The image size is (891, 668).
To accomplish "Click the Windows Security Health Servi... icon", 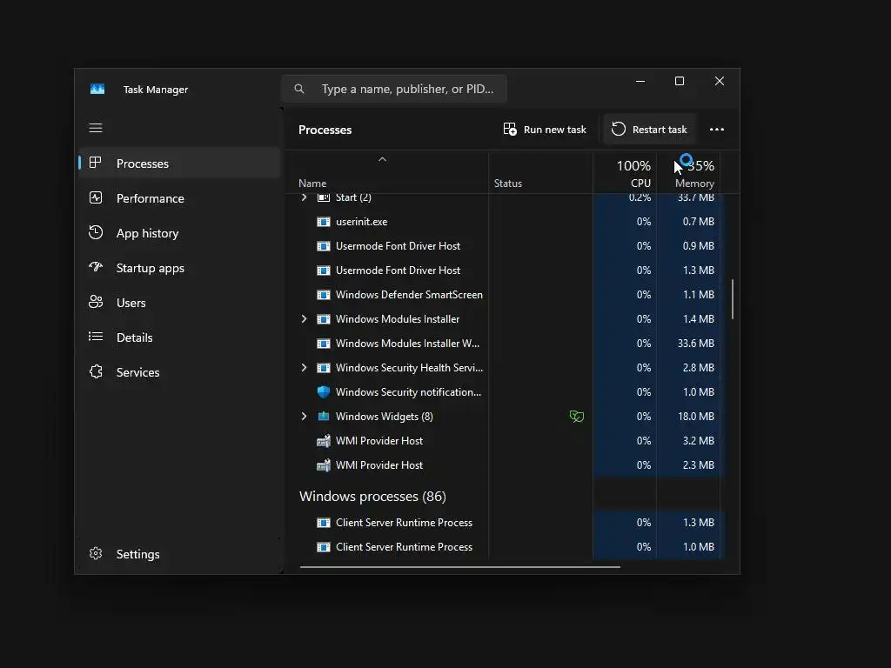I will pos(324,368).
